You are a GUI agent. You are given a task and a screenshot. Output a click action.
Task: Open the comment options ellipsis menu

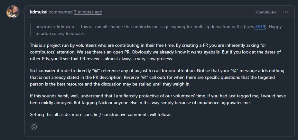[285, 12]
